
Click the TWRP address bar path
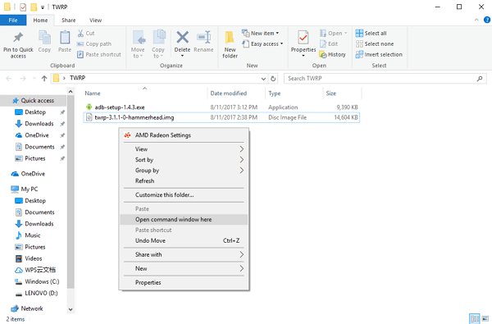pyautogui.click(x=77, y=78)
